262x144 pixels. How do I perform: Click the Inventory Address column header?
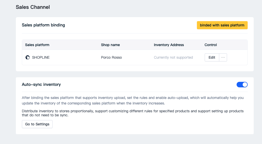coord(169,45)
